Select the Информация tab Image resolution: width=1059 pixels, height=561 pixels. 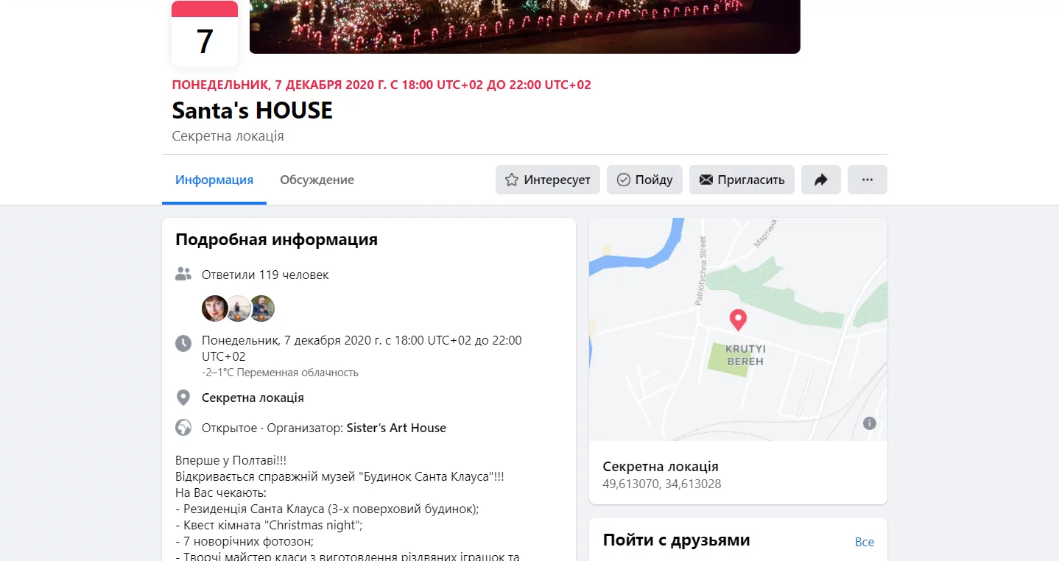coord(214,180)
